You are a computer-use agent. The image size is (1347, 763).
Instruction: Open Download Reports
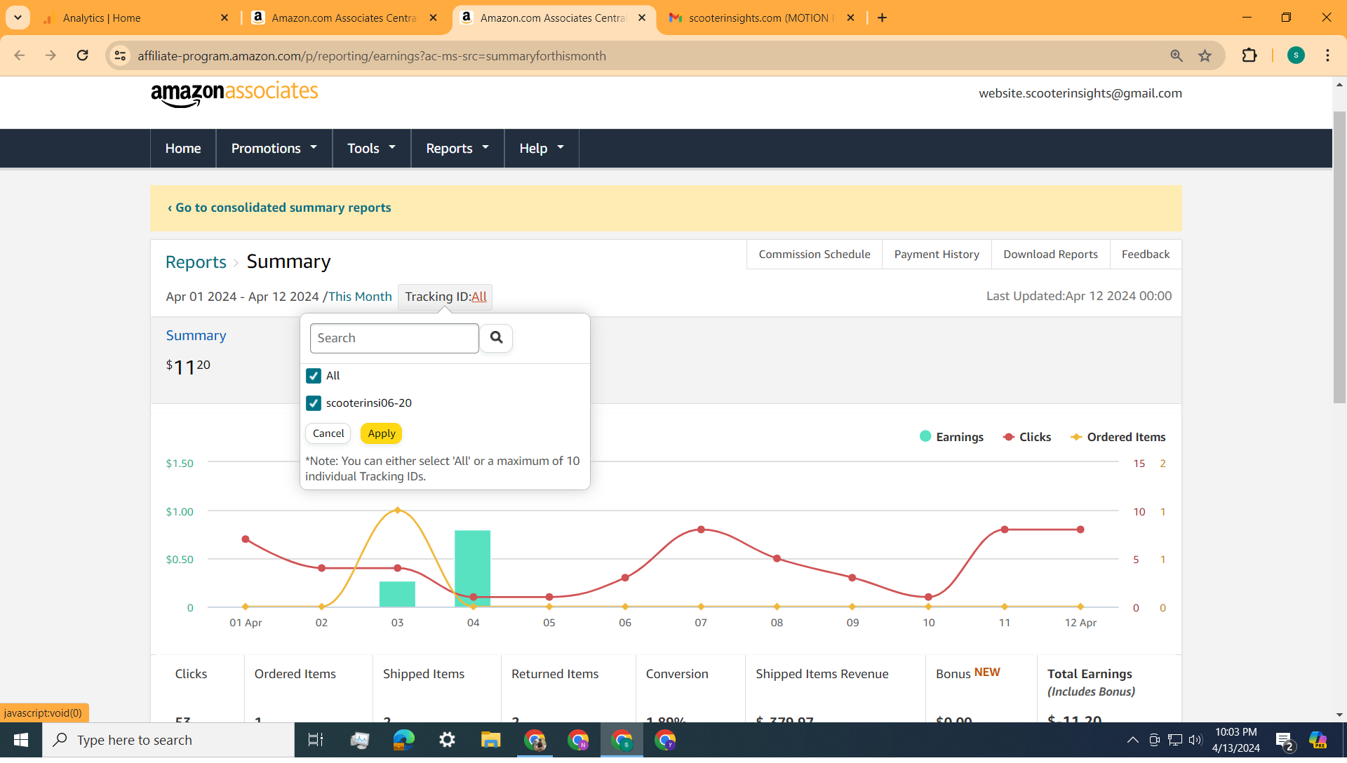coord(1050,255)
